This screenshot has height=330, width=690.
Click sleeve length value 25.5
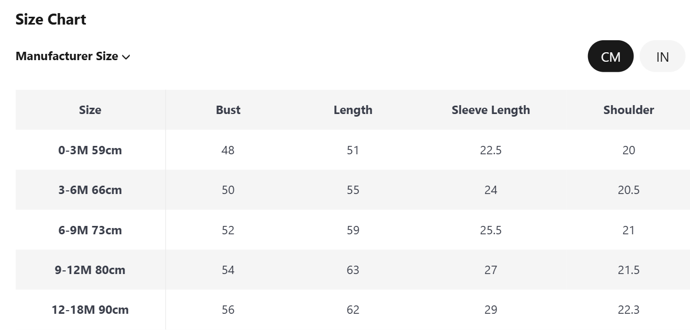click(491, 230)
